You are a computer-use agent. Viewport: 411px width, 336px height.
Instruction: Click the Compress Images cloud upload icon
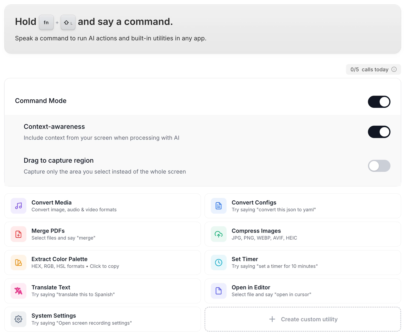[x=219, y=234]
